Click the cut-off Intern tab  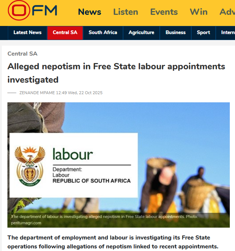pyautogui.click(x=228, y=33)
